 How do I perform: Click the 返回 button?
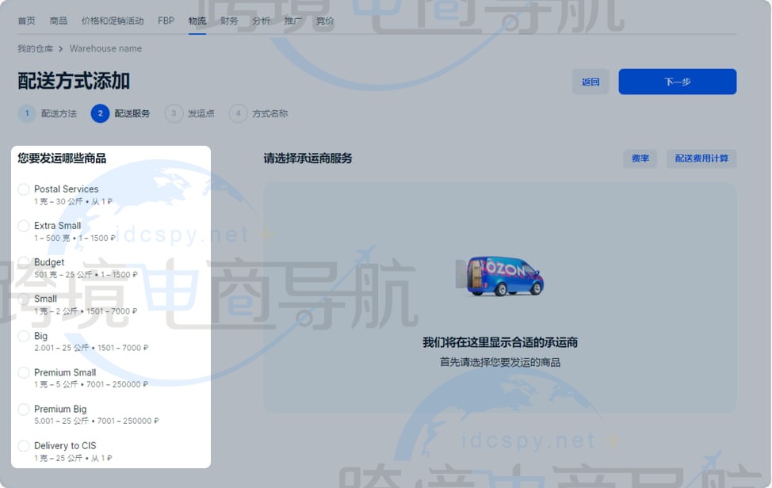click(x=589, y=82)
